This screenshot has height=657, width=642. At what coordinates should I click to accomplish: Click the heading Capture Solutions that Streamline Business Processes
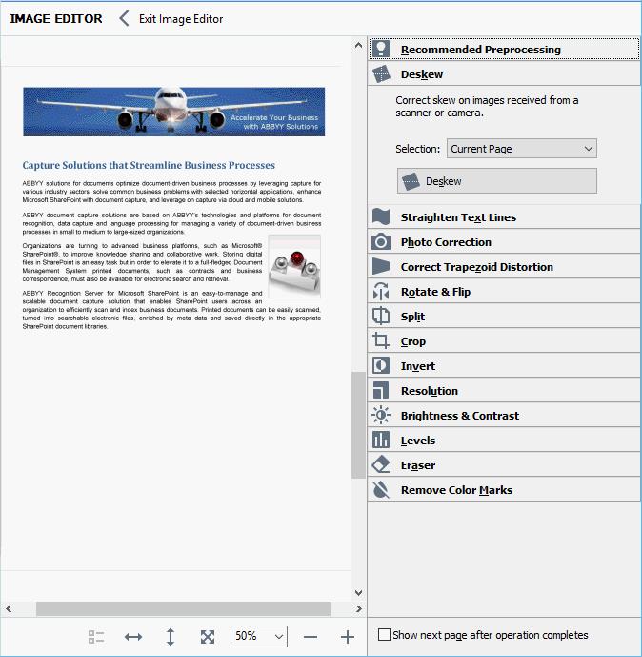point(149,165)
